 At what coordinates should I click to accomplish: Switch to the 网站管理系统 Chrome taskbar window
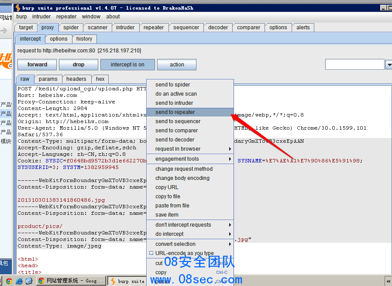(x=72, y=281)
